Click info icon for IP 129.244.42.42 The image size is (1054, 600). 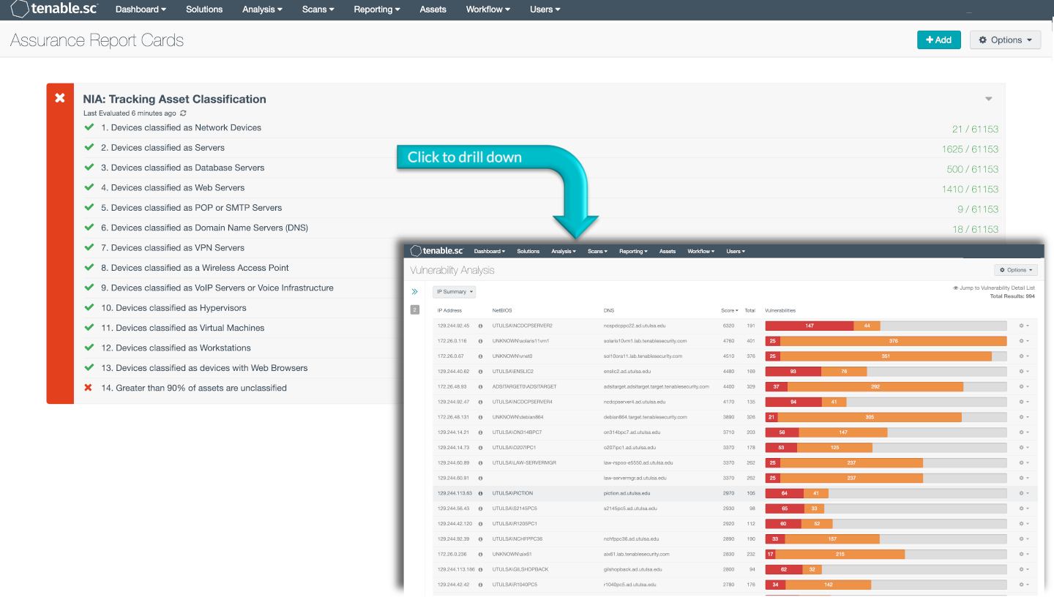click(481, 585)
